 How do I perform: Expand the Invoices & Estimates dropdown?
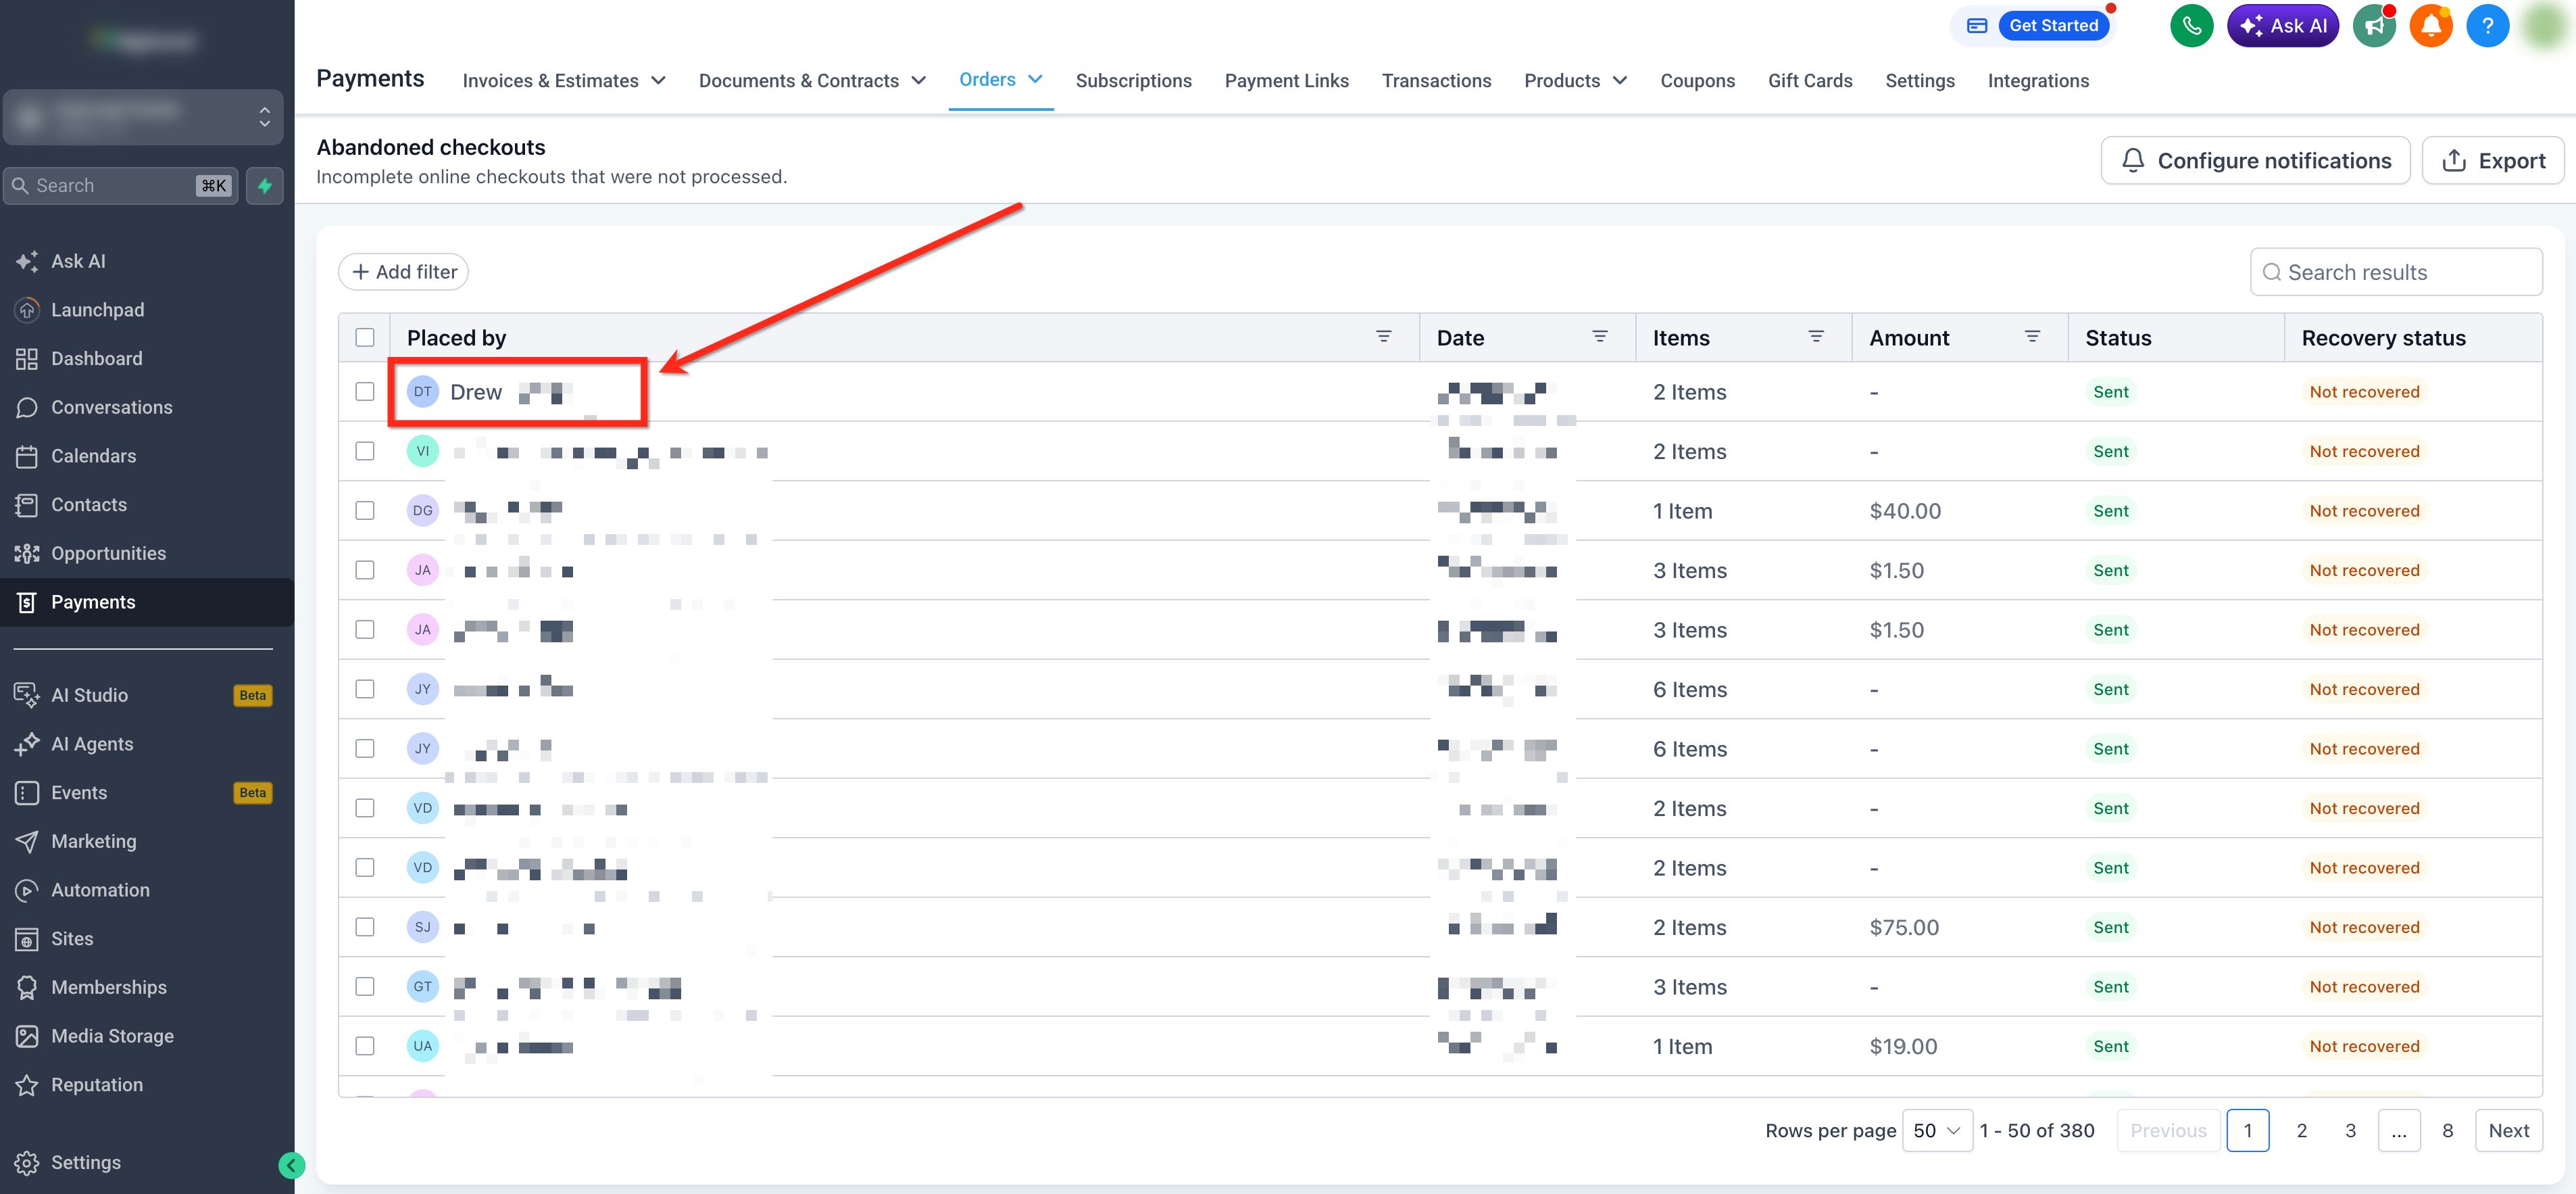[x=564, y=80]
